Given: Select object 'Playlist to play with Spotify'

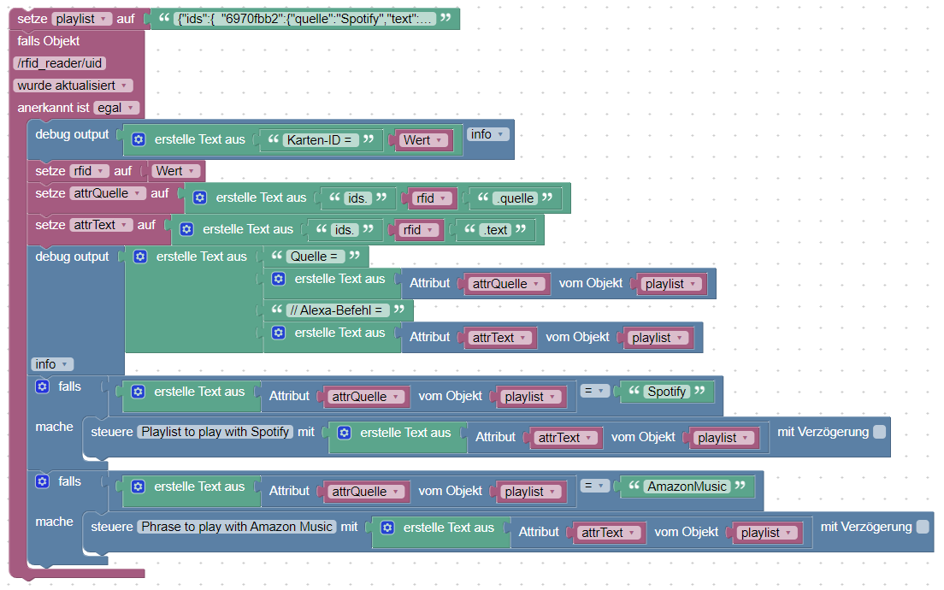Looking at the screenshot, I should coord(215,432).
